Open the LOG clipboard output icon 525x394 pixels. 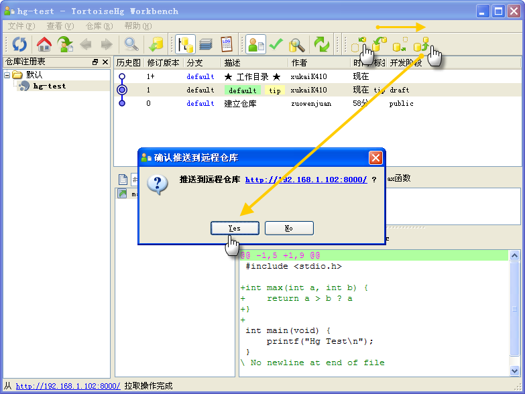point(227,44)
